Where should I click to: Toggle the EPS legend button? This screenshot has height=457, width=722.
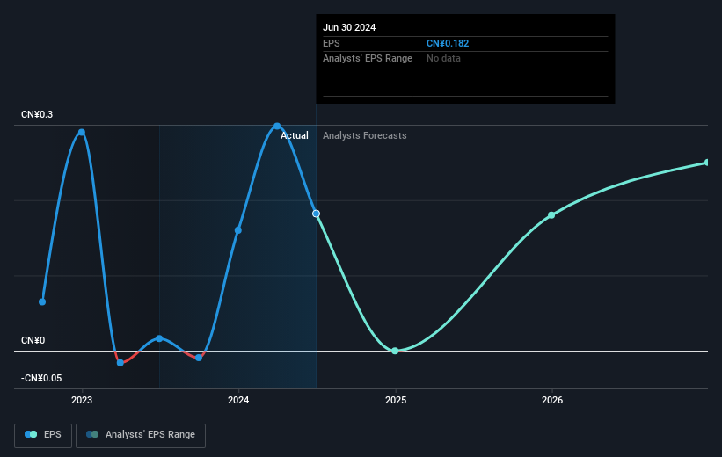pyautogui.click(x=43, y=435)
